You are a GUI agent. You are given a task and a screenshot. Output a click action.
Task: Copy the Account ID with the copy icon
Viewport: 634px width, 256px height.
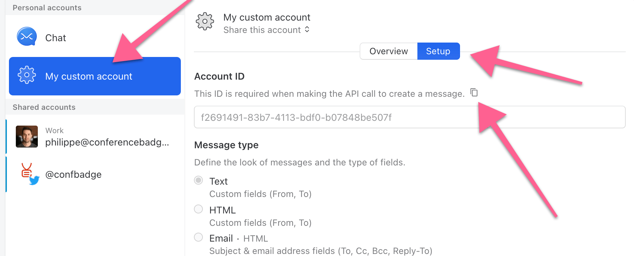pyautogui.click(x=474, y=93)
